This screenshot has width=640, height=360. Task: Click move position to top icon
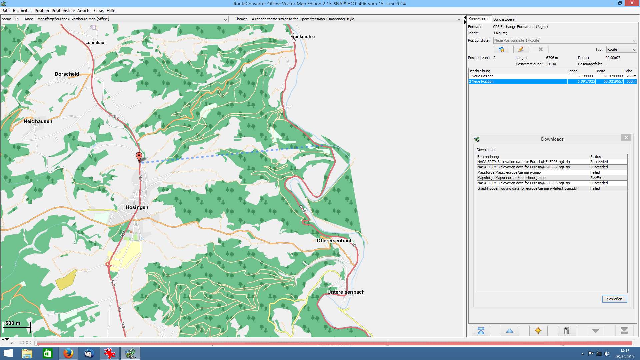[481, 331]
